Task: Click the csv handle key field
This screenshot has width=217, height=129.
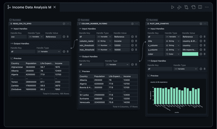Action: pos(19,37)
